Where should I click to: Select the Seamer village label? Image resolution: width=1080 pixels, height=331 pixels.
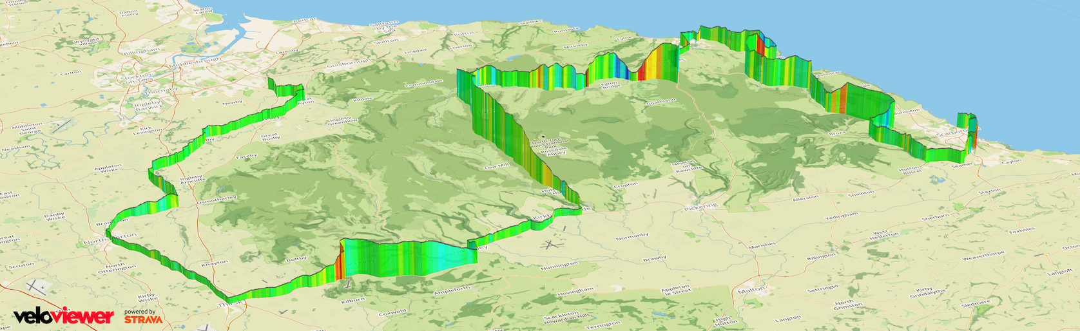coord(962,165)
